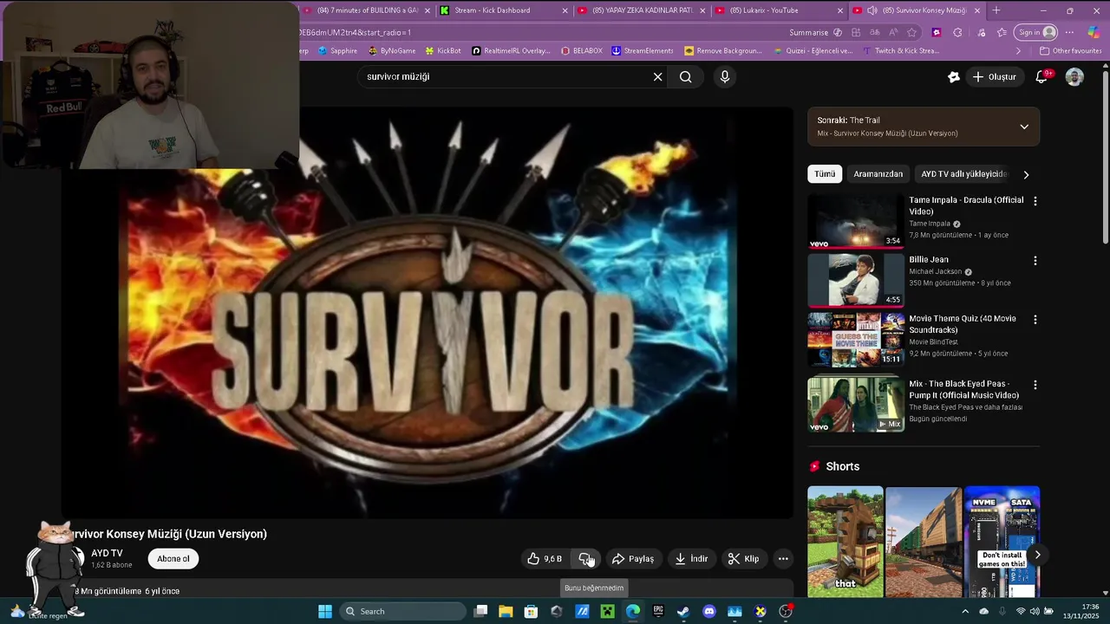Select the Tümü filter chip
The width and height of the screenshot is (1110, 624).
click(825, 174)
